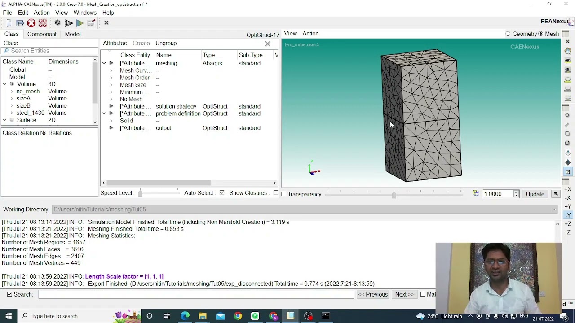Click the +Y view orientation button
The width and height of the screenshot is (575, 323).
click(x=568, y=206)
